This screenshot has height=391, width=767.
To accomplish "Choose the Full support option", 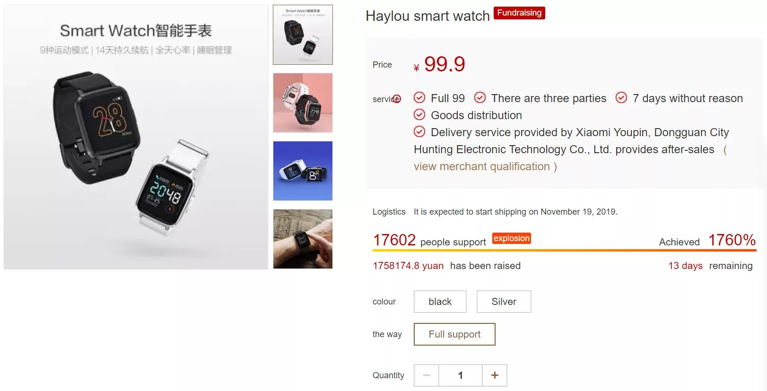I will point(454,334).
